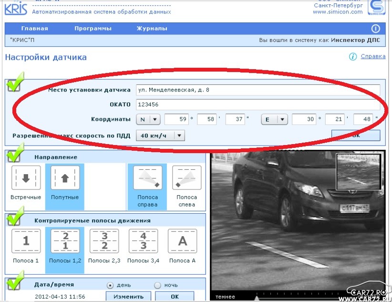Toggle the Дата/время section checkmark
The height and width of the screenshot is (302, 392).
pyautogui.click(x=15, y=281)
